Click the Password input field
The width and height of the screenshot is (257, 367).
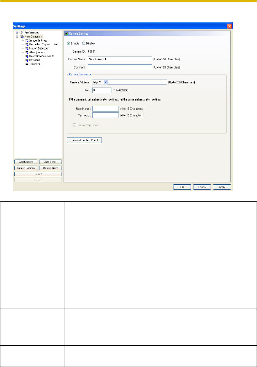(105, 115)
